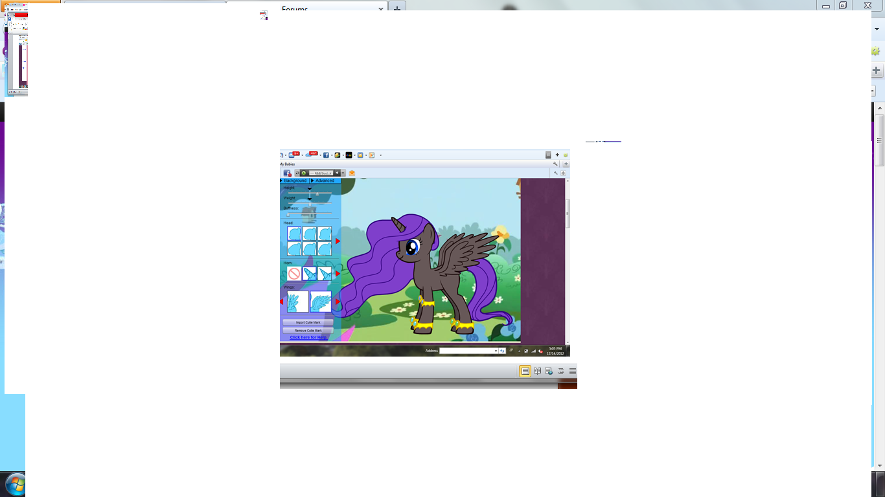Switch to Draft view
Screen dimensions: 885x497
pyautogui.click(x=573, y=371)
